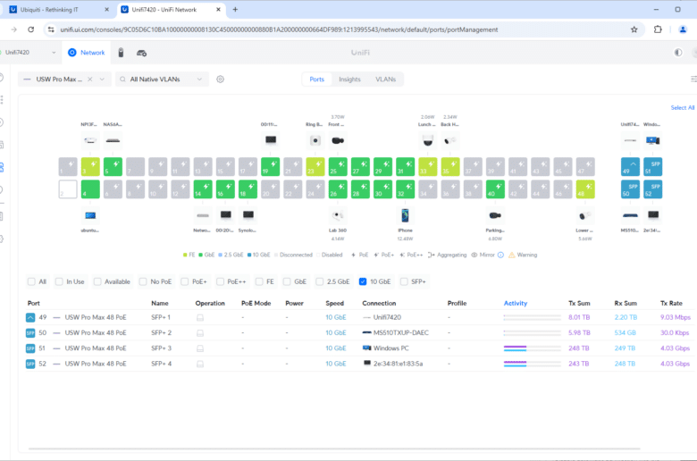Check the All filter checkbox

click(x=31, y=281)
